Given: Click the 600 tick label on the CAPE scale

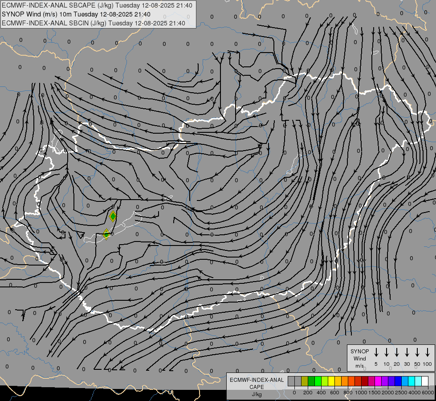Looking at the screenshot, I should (334, 393).
